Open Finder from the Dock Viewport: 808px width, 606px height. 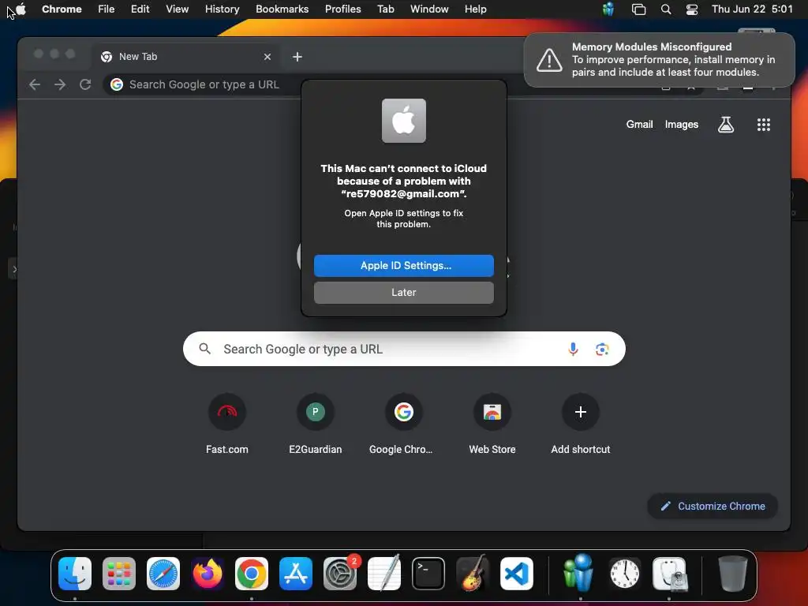click(75, 574)
